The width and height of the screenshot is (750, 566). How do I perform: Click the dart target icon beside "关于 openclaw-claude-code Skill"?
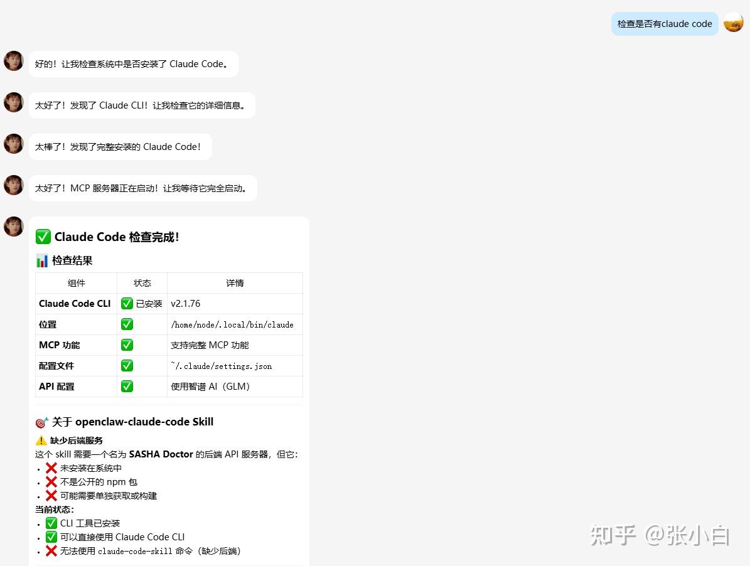(x=42, y=422)
